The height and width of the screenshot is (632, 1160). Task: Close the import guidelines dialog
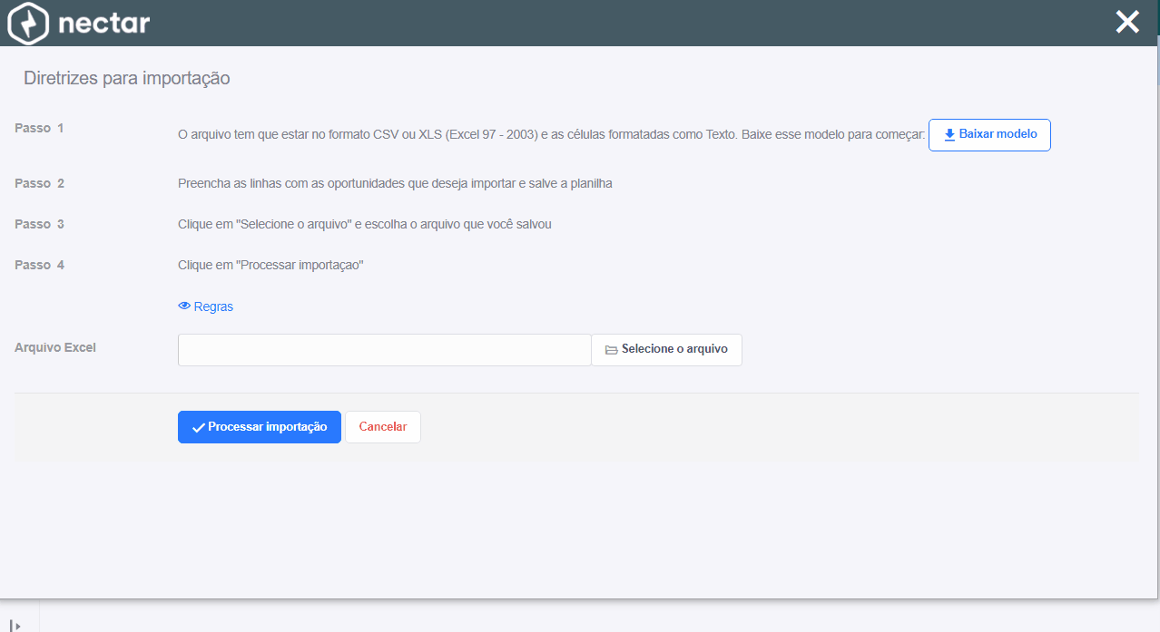tap(1127, 23)
